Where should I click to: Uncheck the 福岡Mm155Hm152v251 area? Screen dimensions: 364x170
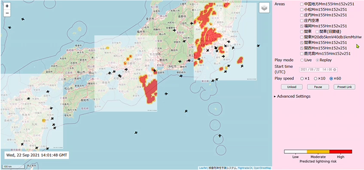302,26
